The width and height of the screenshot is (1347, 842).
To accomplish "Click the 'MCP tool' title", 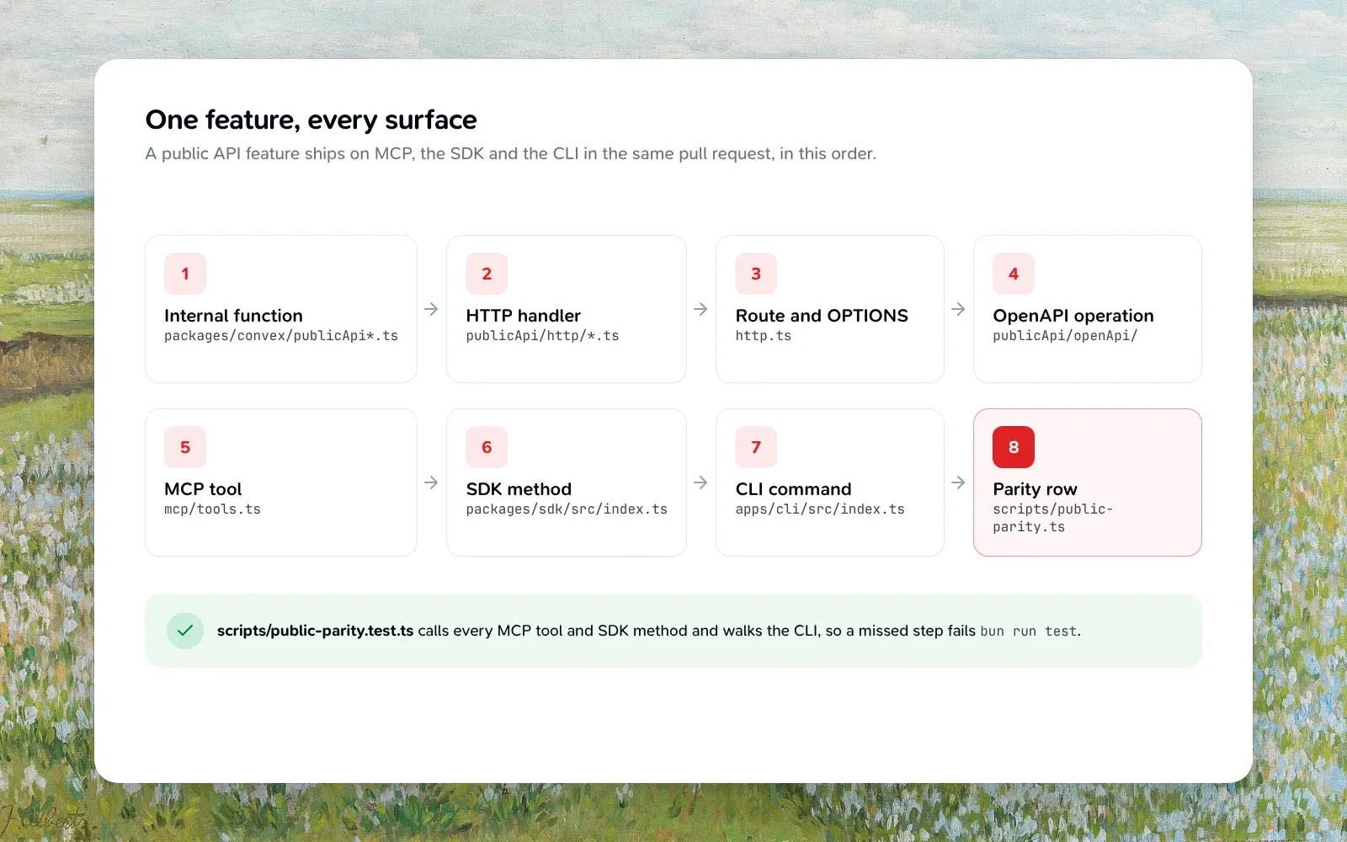I will (x=203, y=489).
